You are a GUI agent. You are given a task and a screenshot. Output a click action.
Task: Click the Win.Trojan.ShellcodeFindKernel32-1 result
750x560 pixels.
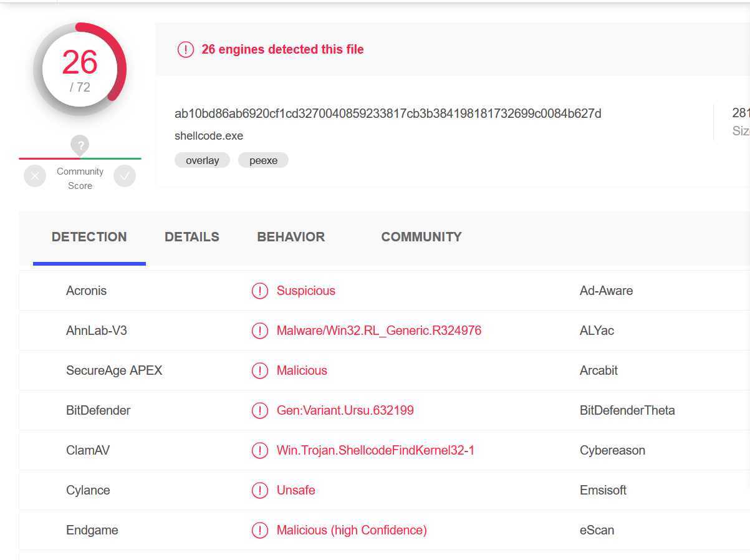click(x=375, y=450)
